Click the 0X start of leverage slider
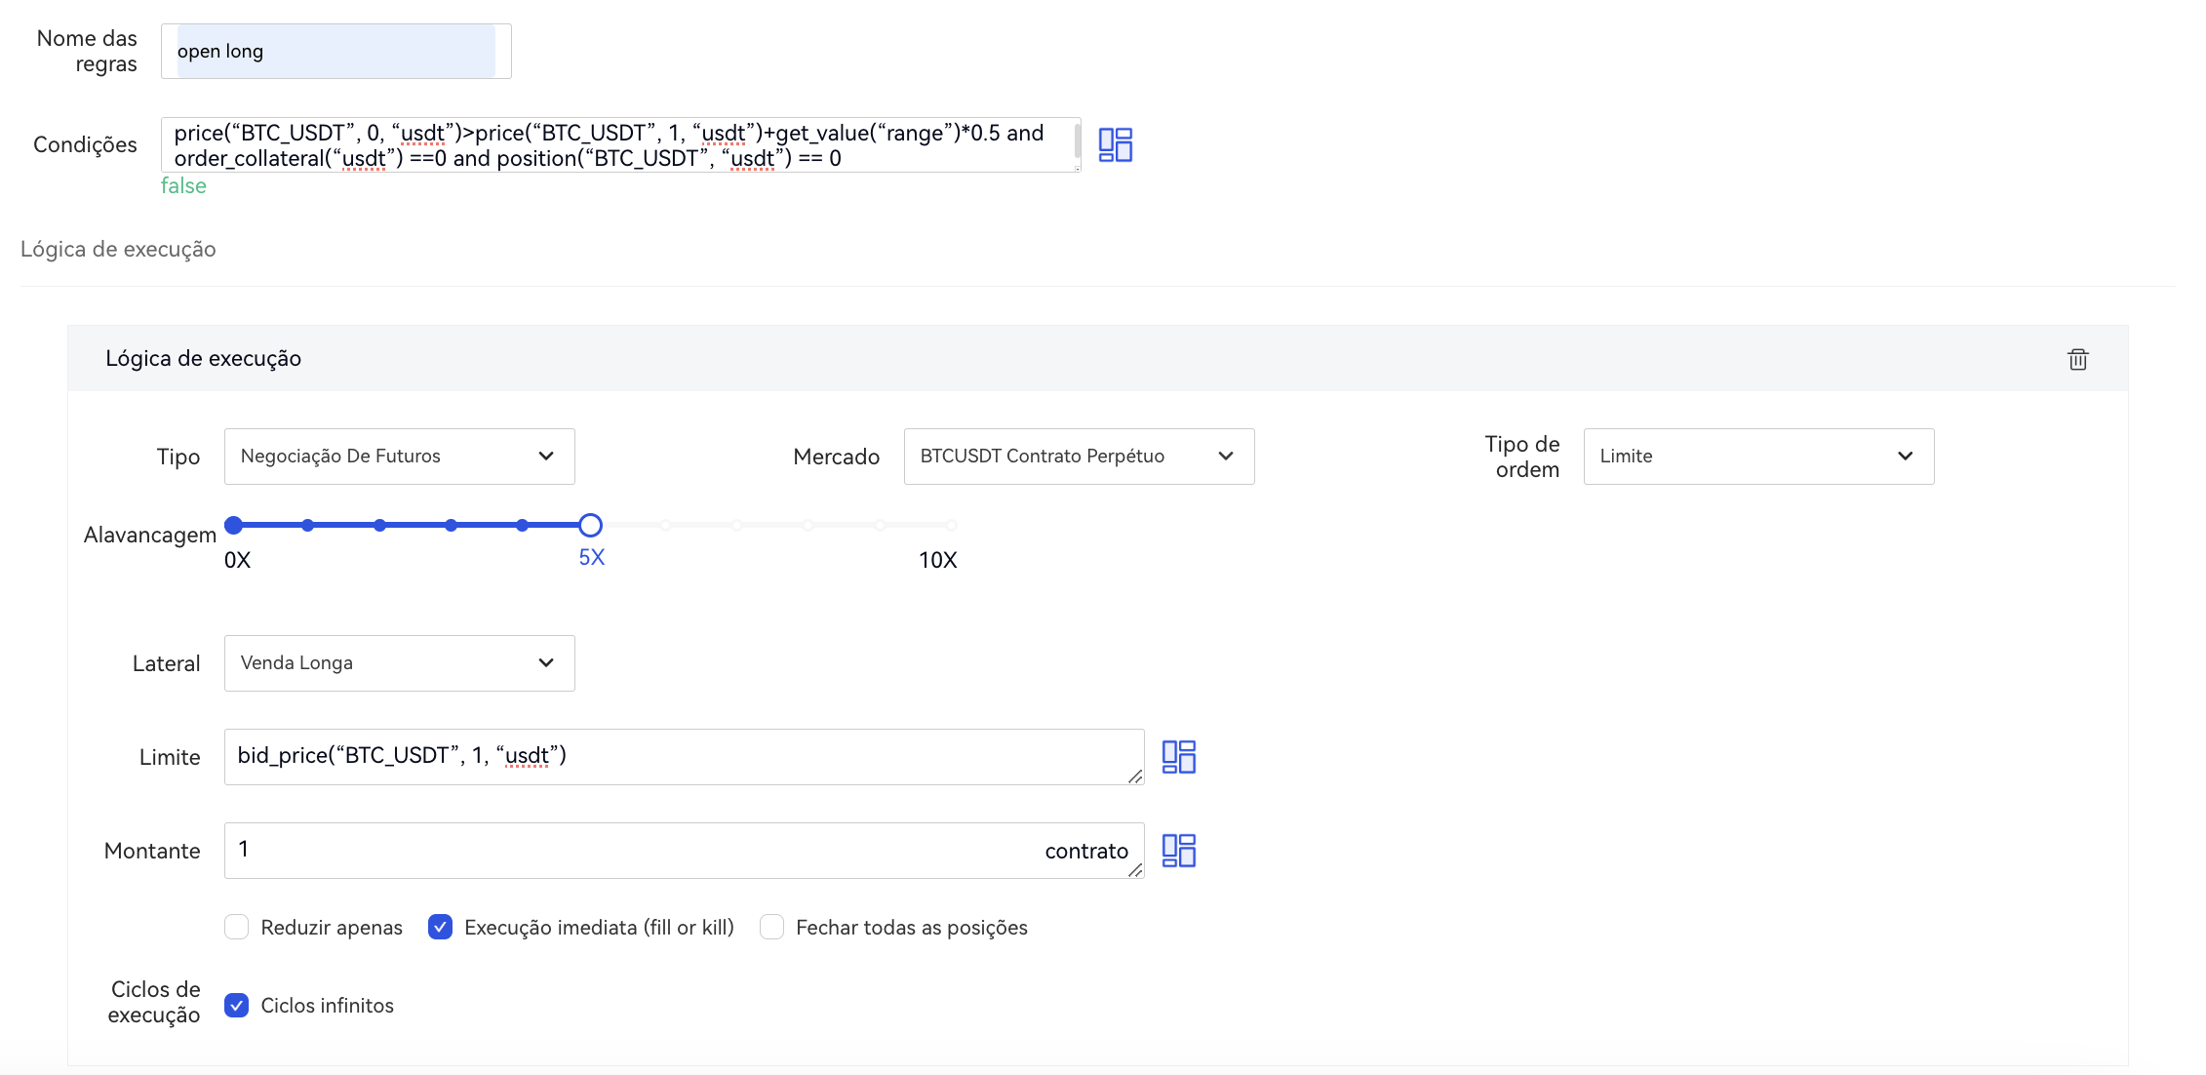 [x=234, y=526]
